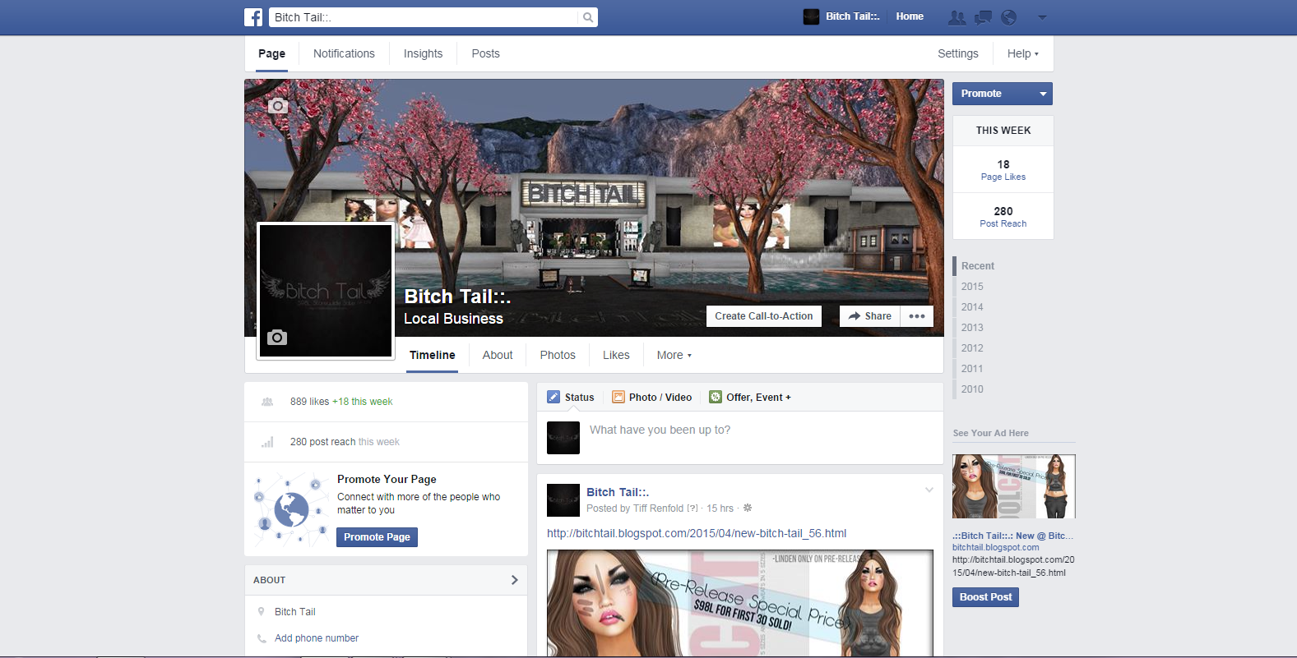Click the Photo / Video icon
The image size is (1297, 658).
[x=618, y=398]
